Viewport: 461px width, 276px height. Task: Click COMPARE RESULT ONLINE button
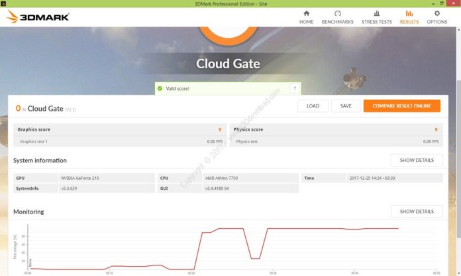click(x=401, y=106)
